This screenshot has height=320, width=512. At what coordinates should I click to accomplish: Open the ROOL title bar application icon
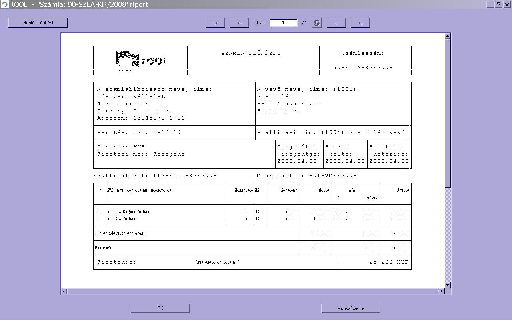tap(4, 4)
